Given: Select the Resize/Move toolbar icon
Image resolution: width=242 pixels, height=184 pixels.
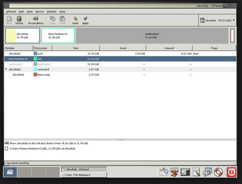Looking at the screenshot, I should [x=36, y=20].
